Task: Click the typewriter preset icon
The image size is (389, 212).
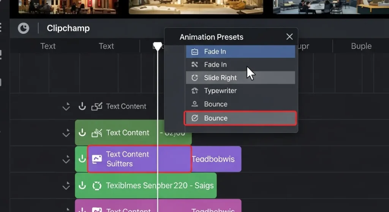Action: [195, 91]
